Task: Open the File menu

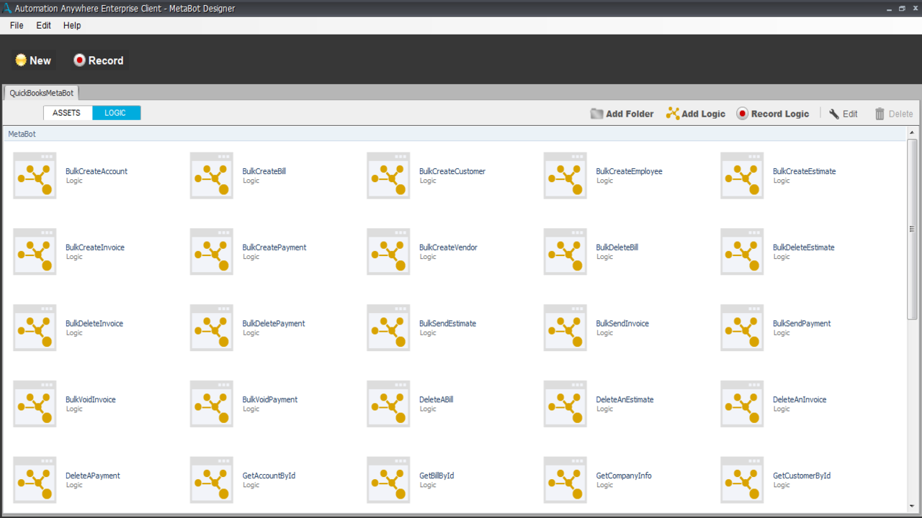Action: coord(17,25)
